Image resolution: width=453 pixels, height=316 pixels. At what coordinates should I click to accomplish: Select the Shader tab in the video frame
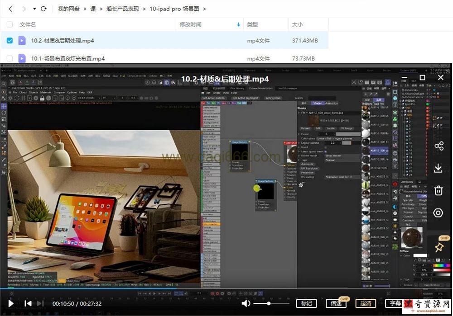317,103
